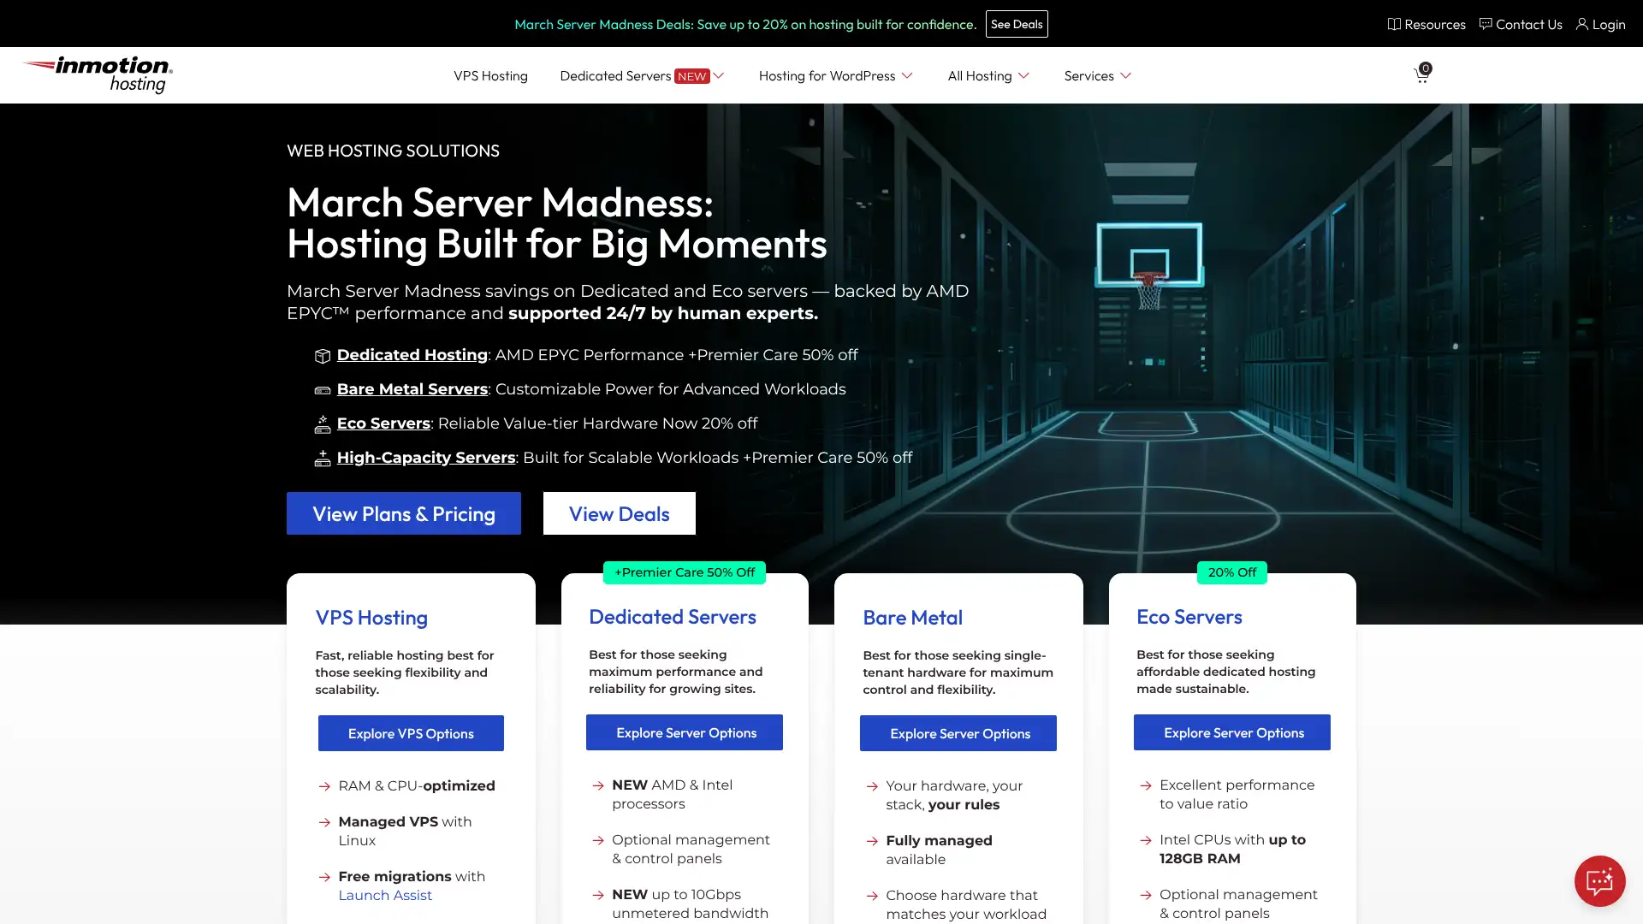Click Explore Server Options under Eco Servers
The height and width of the screenshot is (924, 1643).
[x=1232, y=732]
